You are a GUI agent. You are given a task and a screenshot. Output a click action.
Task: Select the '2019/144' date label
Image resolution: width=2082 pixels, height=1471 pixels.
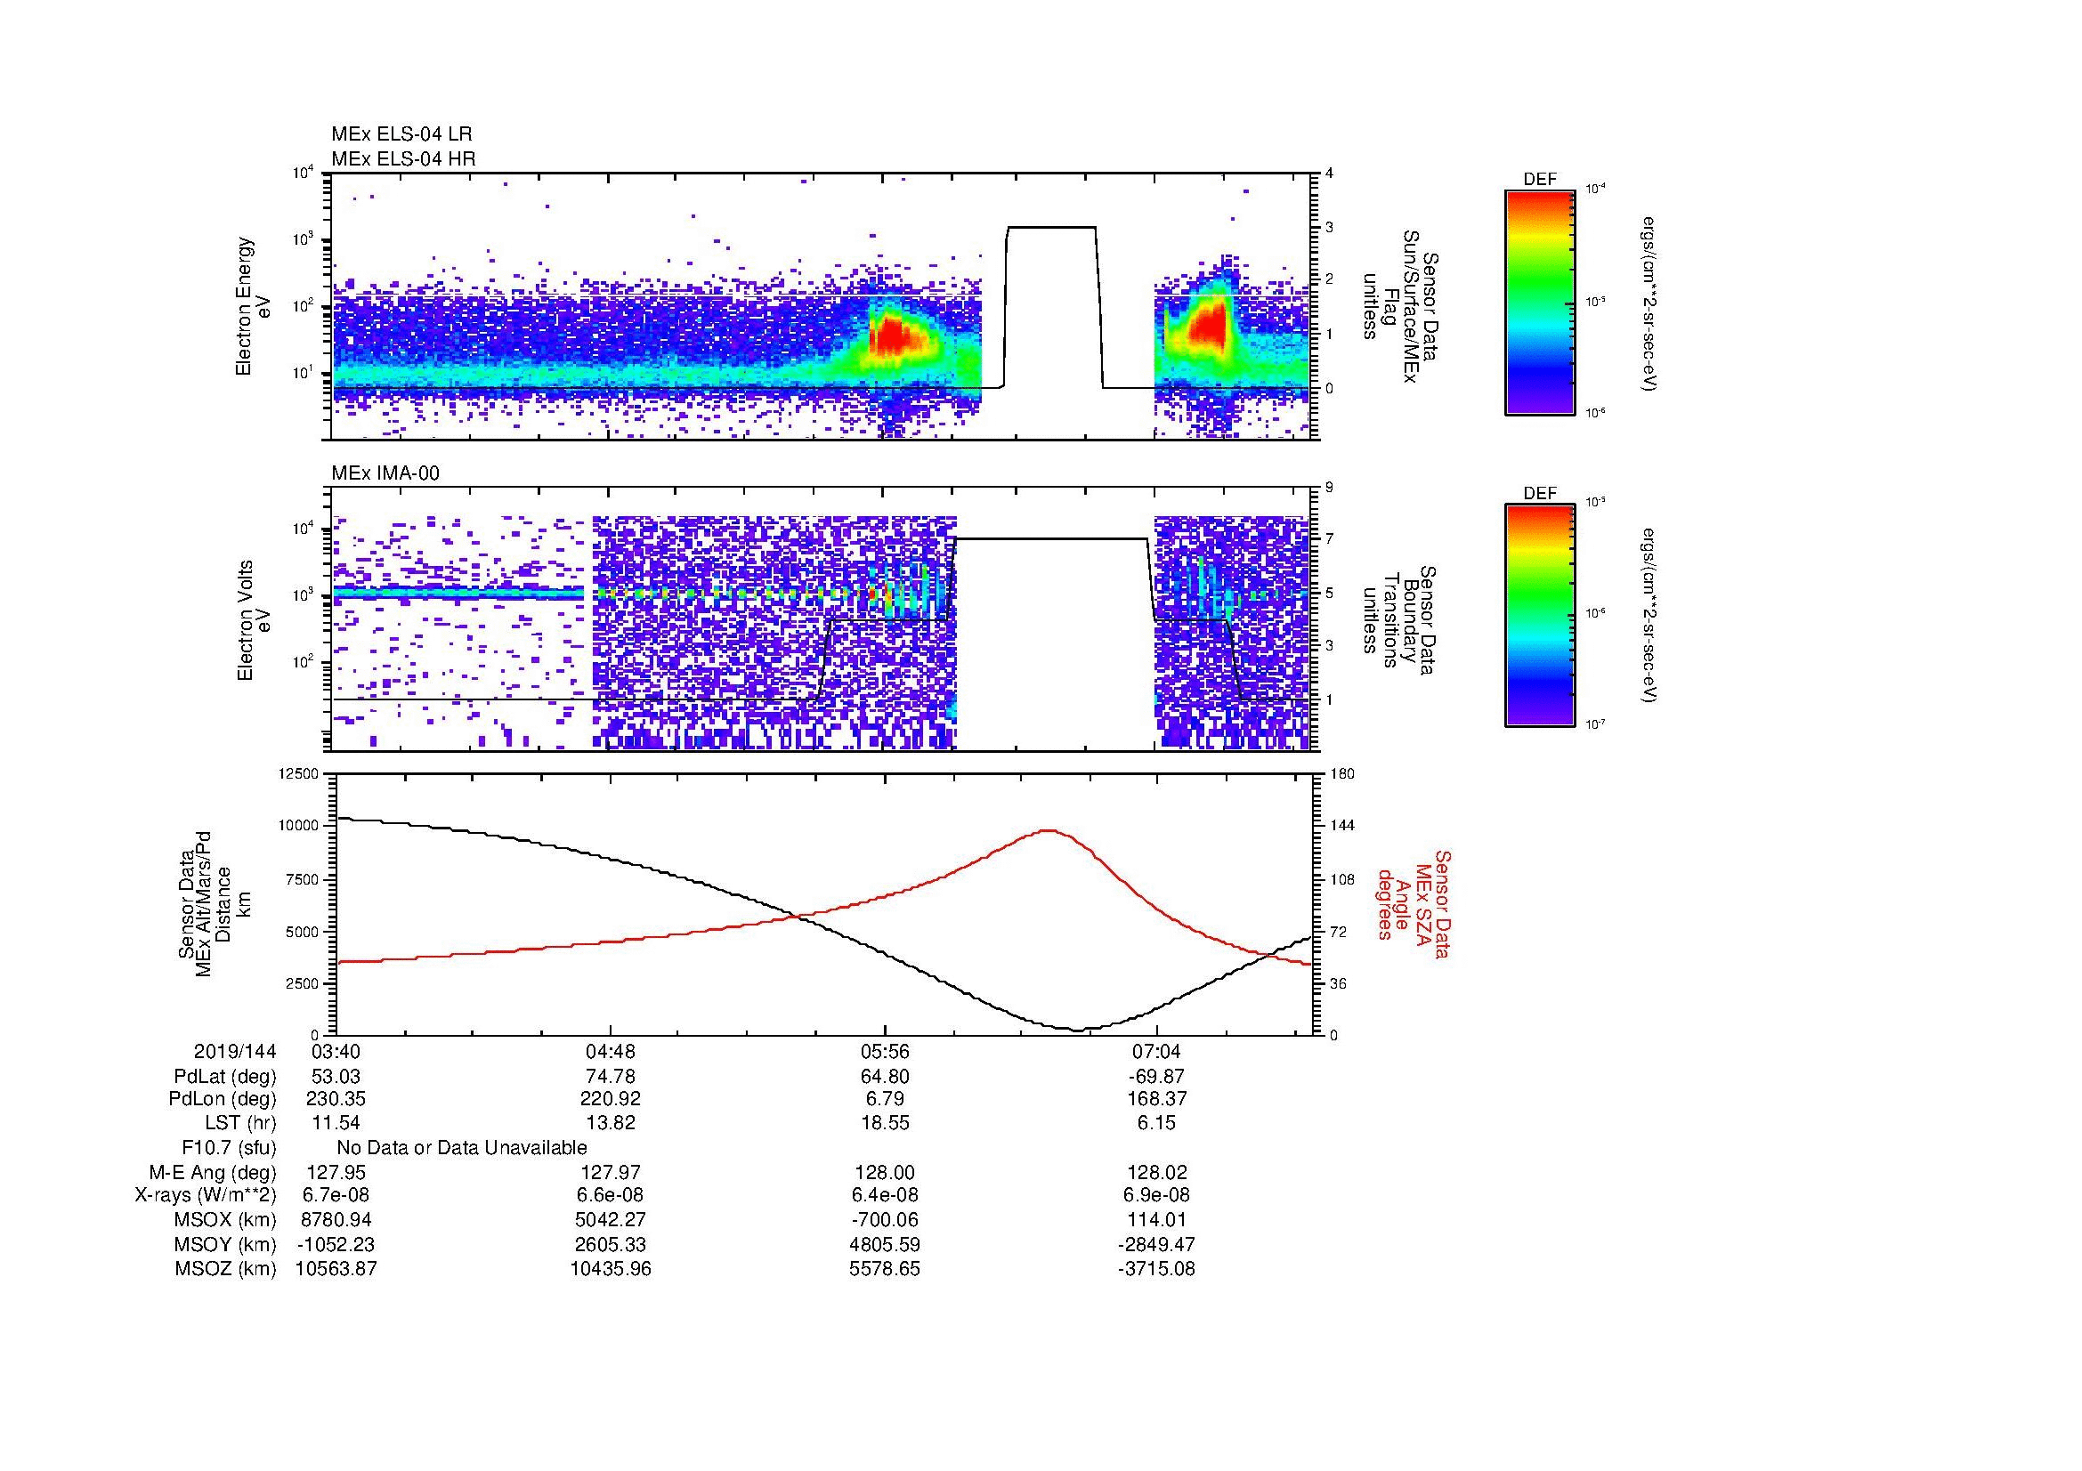(235, 1051)
